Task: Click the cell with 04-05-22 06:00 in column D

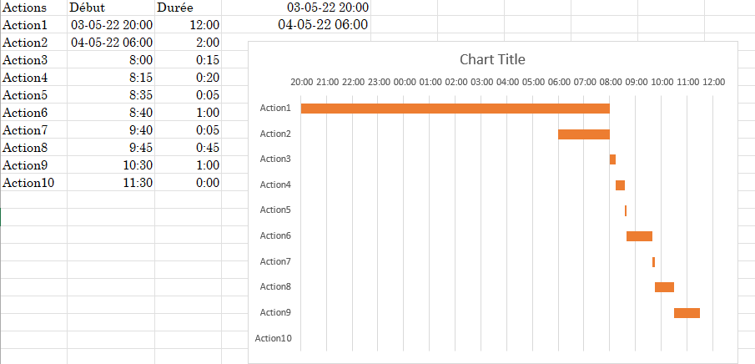Action: click(x=296, y=24)
